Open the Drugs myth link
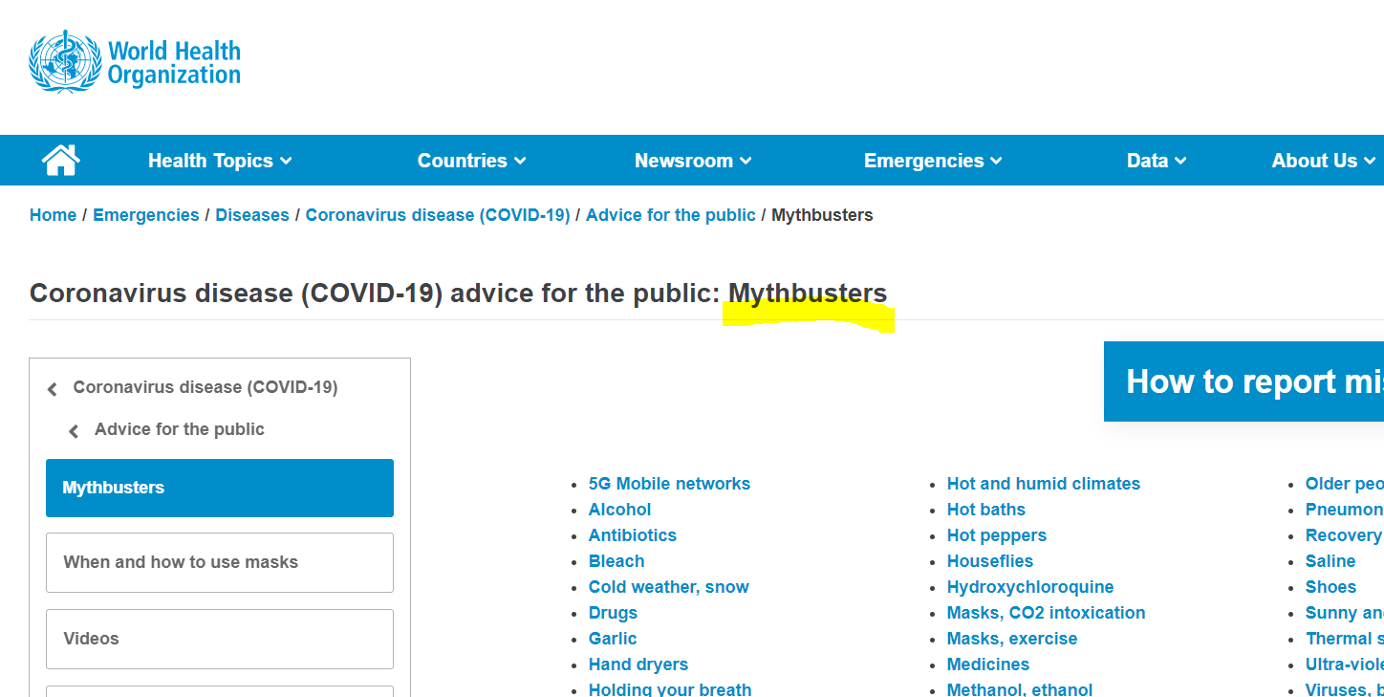This screenshot has width=1384, height=697. 613,613
